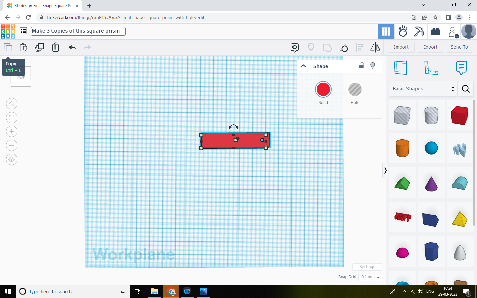Collapse the Shape panel with its chevron
This screenshot has height=298, width=477.
coord(303,66)
